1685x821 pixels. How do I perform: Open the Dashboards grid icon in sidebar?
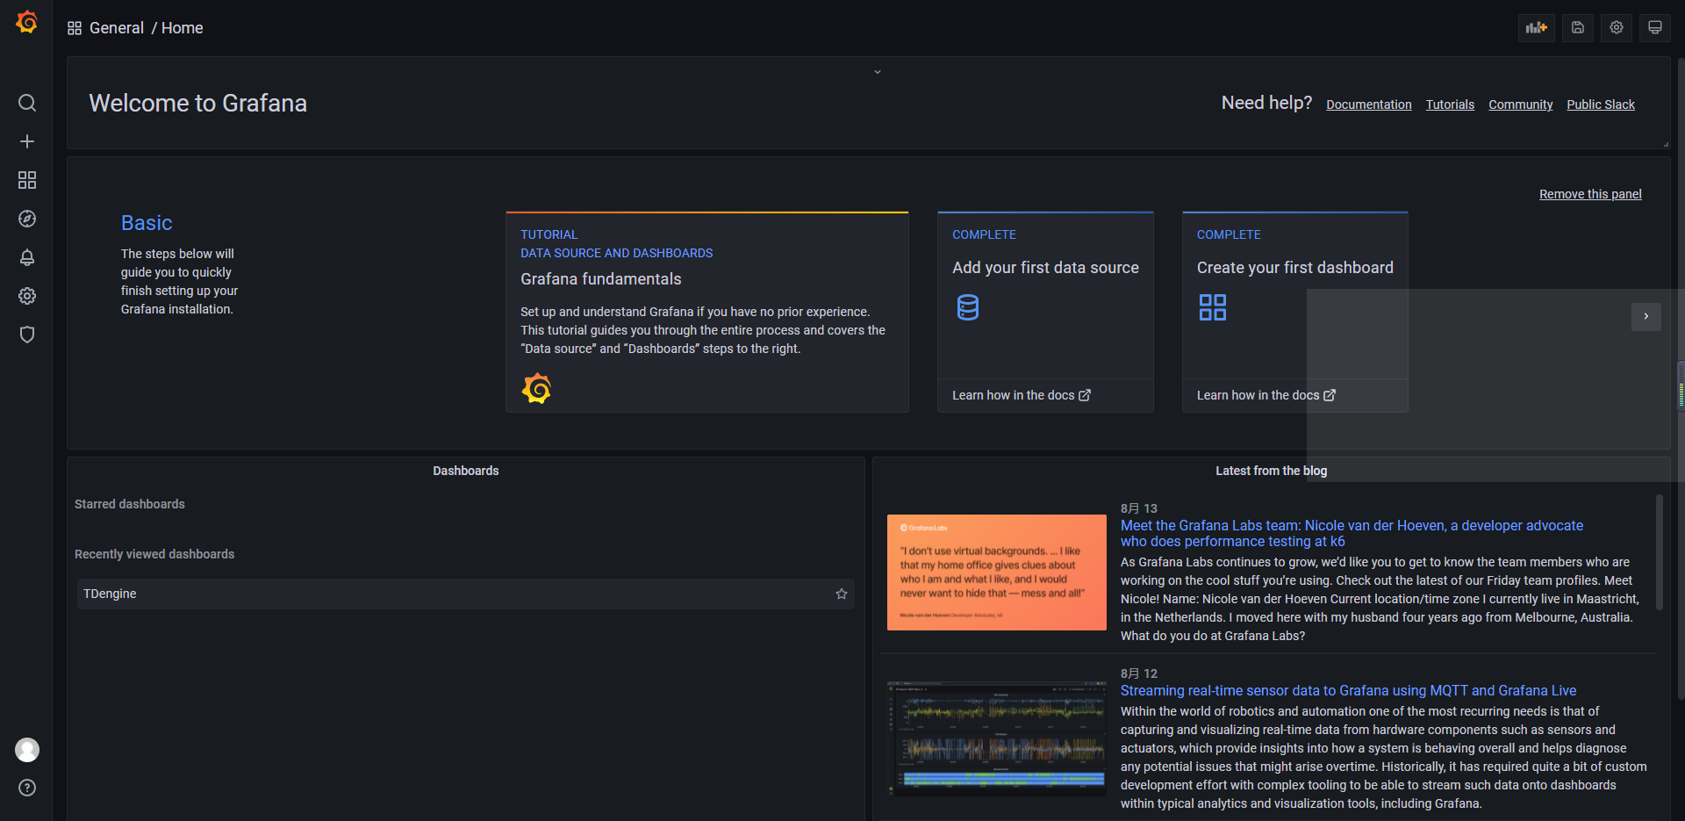click(27, 180)
